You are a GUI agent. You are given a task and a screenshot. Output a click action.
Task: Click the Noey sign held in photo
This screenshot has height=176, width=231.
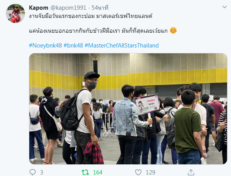pos(147,104)
